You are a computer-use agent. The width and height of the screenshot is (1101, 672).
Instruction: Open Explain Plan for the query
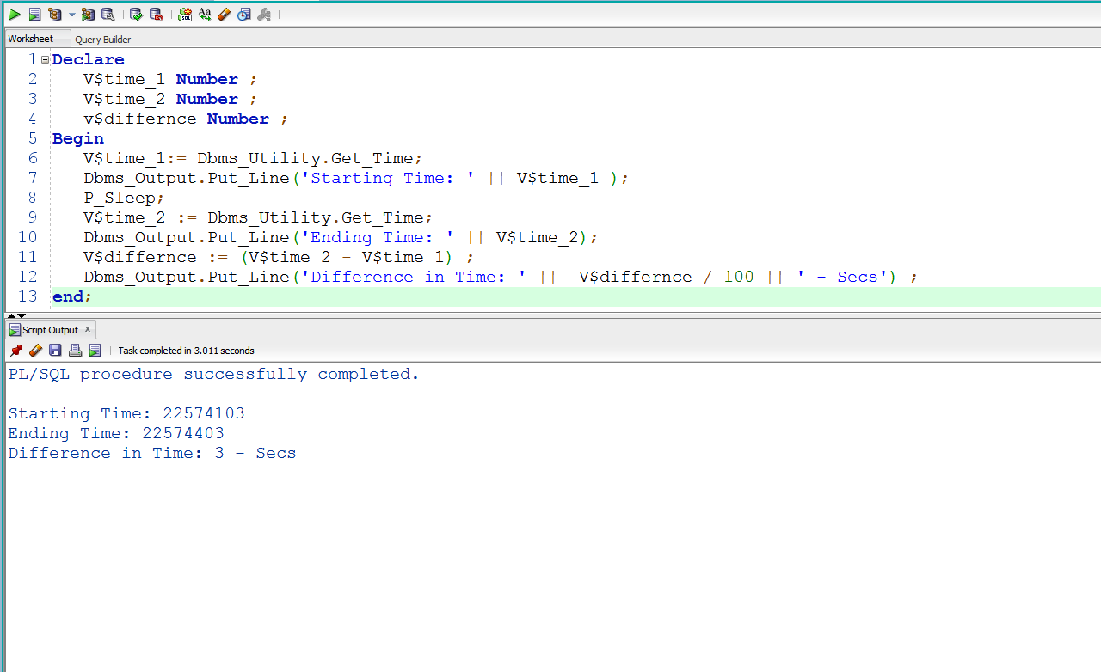coord(55,15)
